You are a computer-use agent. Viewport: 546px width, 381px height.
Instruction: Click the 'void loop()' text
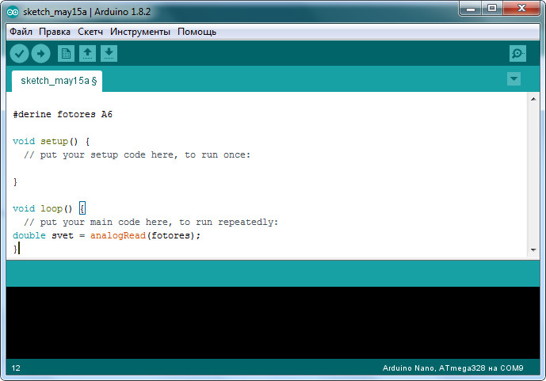point(43,208)
